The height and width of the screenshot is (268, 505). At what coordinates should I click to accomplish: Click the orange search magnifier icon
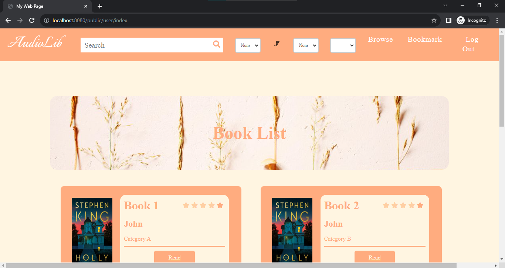217,44
